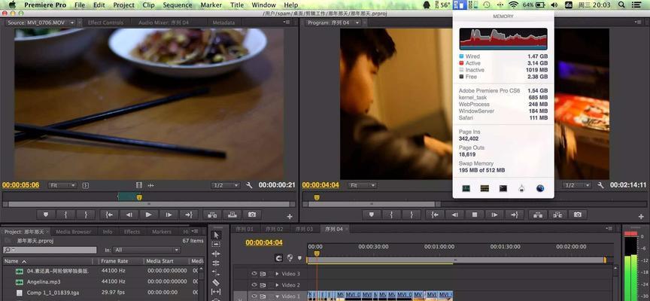Screen dimensions: 650x301
Task: Toggle Sync Lock on Video 3 track
Action: point(263,274)
